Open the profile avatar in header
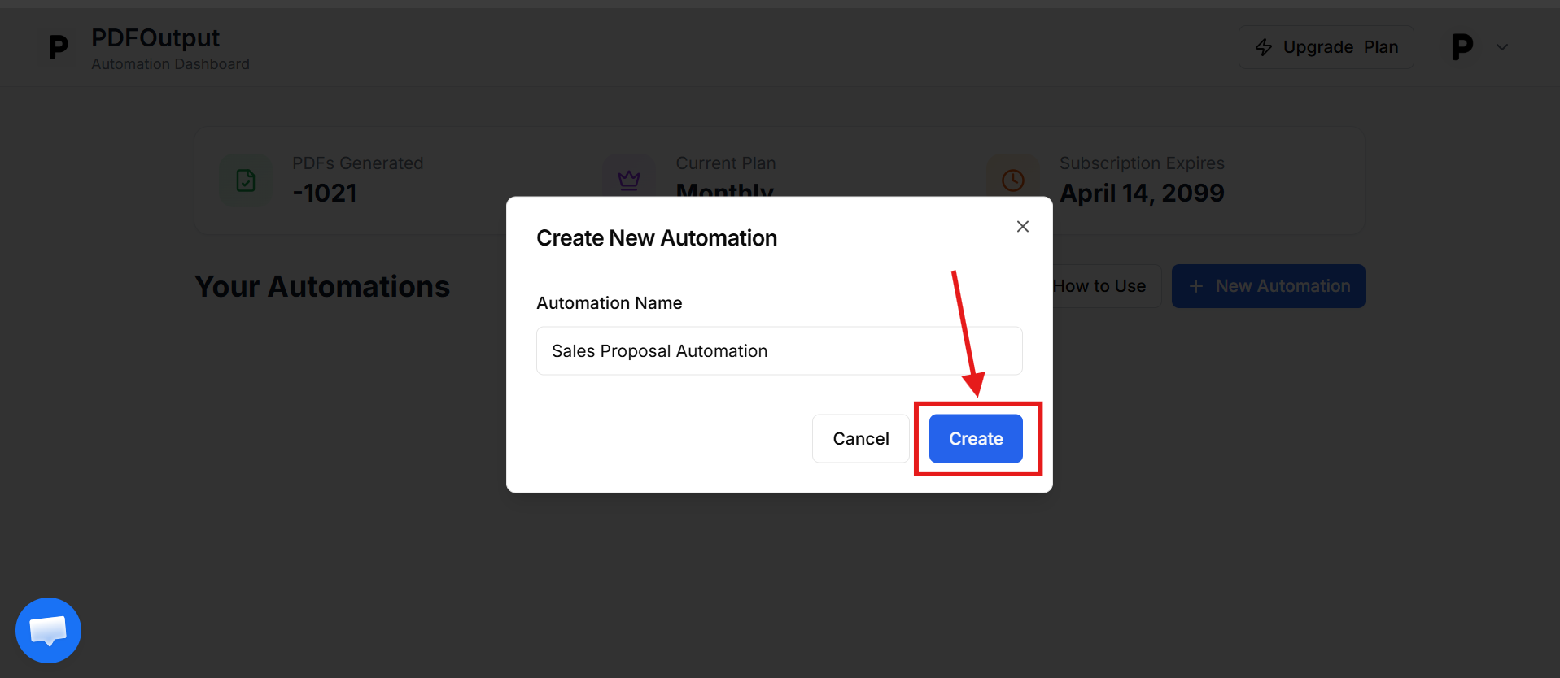Viewport: 1560px width, 678px height. click(x=1462, y=47)
